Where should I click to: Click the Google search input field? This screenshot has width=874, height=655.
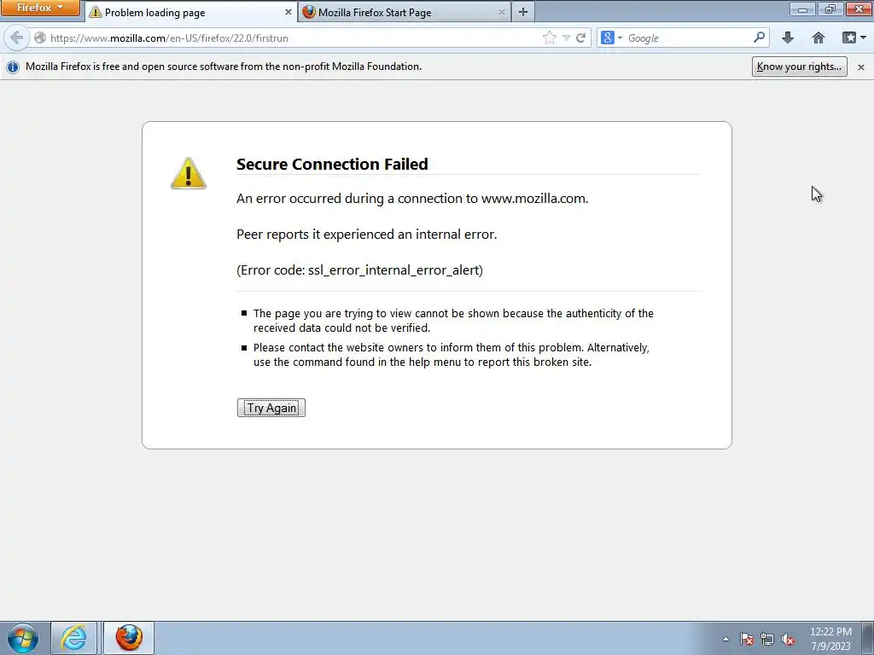pyautogui.click(x=689, y=38)
